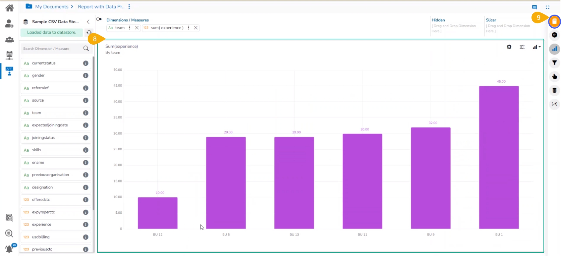Image resolution: width=561 pixels, height=256 pixels.
Task: Click the Report with Data Pr... breadcrumb
Action: tap(101, 7)
